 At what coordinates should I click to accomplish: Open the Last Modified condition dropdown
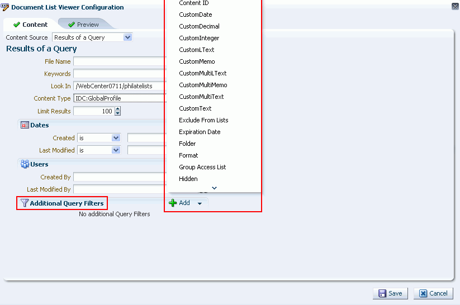tap(116, 150)
